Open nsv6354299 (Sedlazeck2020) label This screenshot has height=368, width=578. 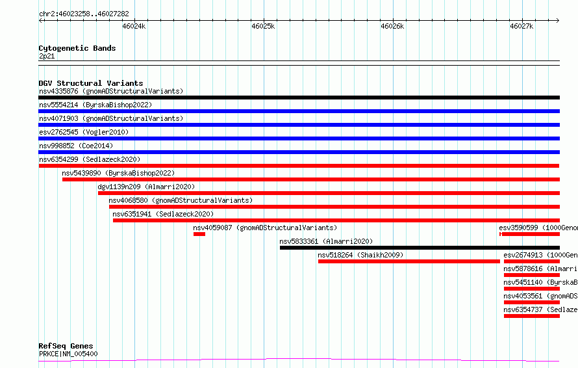coord(90,159)
